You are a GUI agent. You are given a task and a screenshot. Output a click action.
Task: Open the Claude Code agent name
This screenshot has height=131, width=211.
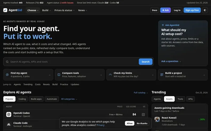click(x=20, y=123)
